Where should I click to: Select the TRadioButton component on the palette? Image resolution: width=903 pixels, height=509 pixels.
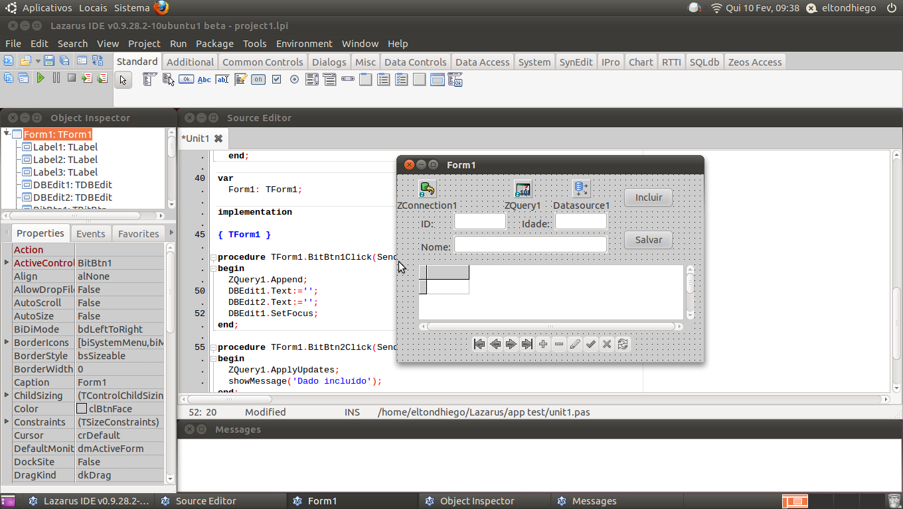293,80
